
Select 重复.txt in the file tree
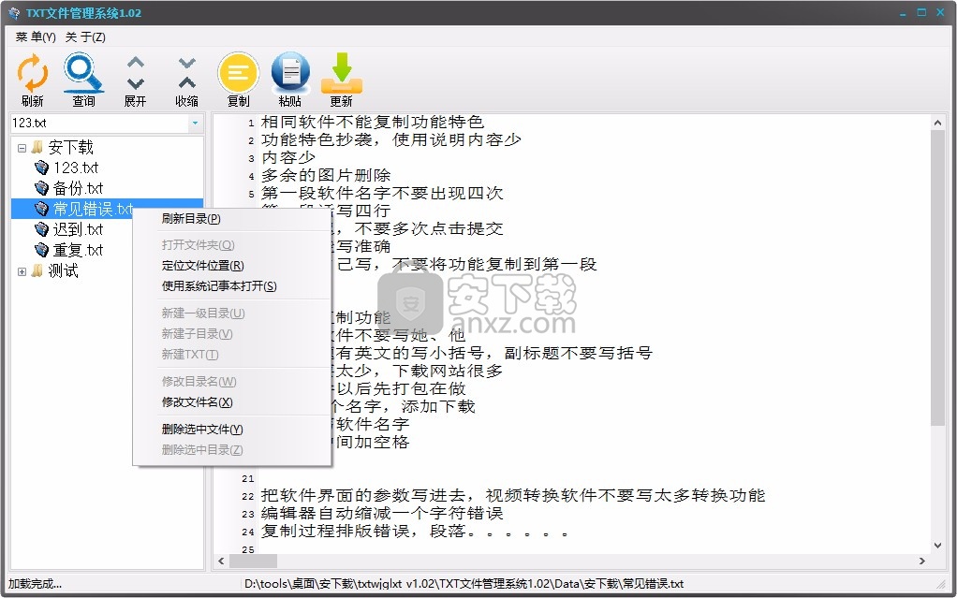tap(78, 250)
